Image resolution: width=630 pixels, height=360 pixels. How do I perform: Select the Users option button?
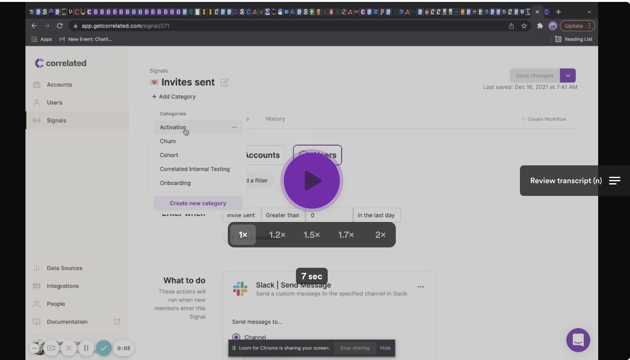click(x=317, y=155)
